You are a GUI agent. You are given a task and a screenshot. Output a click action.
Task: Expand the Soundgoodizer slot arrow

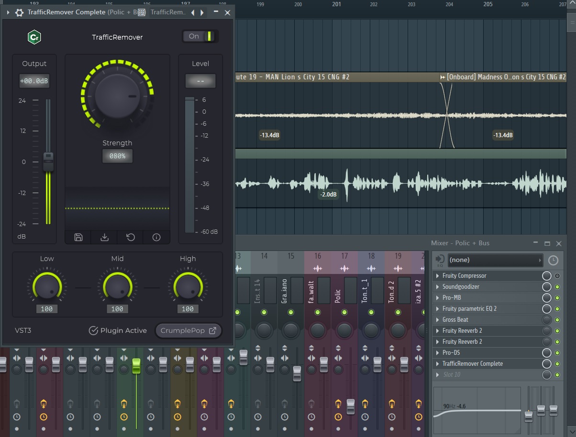pos(438,287)
